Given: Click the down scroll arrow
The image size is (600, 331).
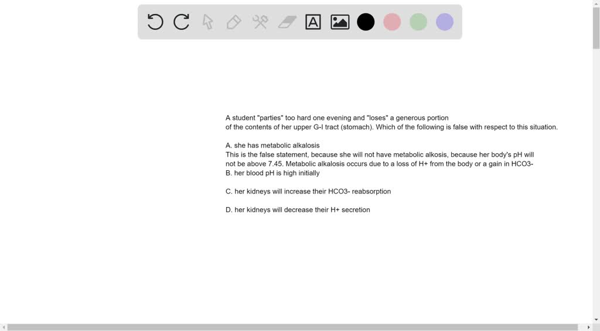Looking at the screenshot, I should click(x=596, y=320).
